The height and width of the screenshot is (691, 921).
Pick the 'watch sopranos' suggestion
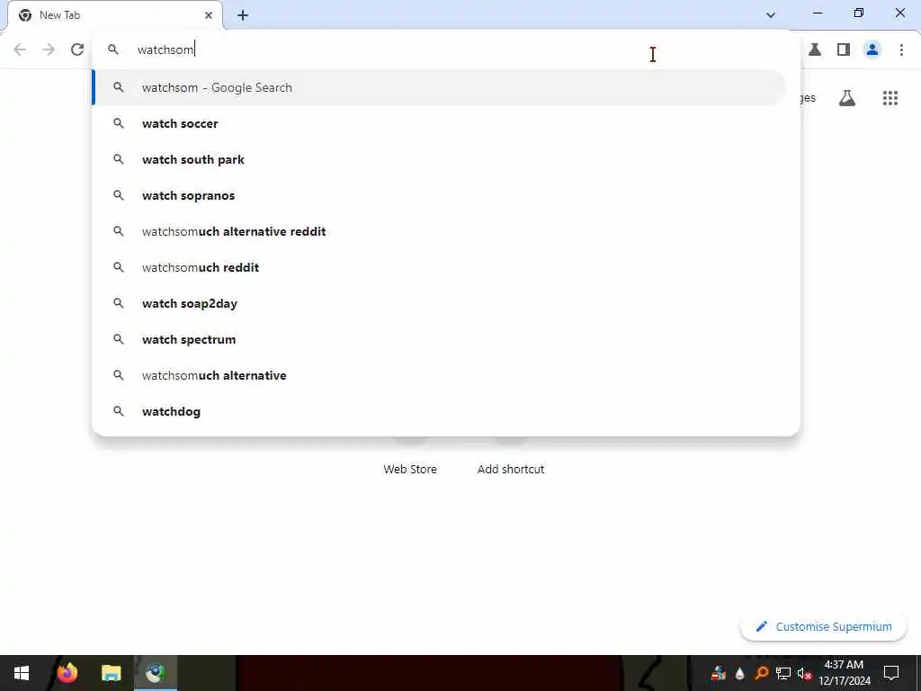coord(439,195)
